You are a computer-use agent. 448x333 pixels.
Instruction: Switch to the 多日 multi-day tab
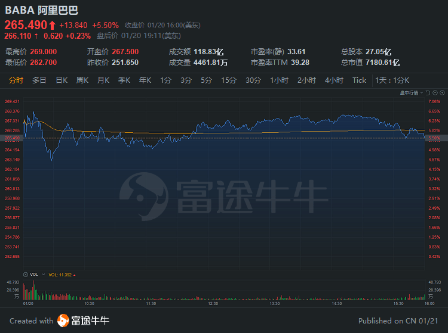coord(39,80)
